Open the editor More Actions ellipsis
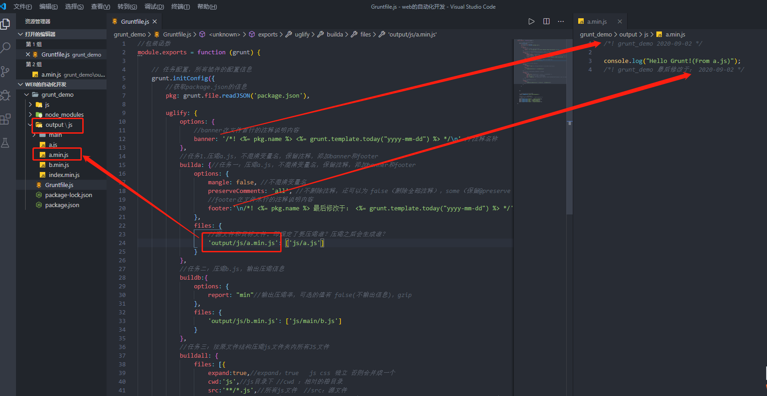This screenshot has height=396, width=767. [561, 21]
